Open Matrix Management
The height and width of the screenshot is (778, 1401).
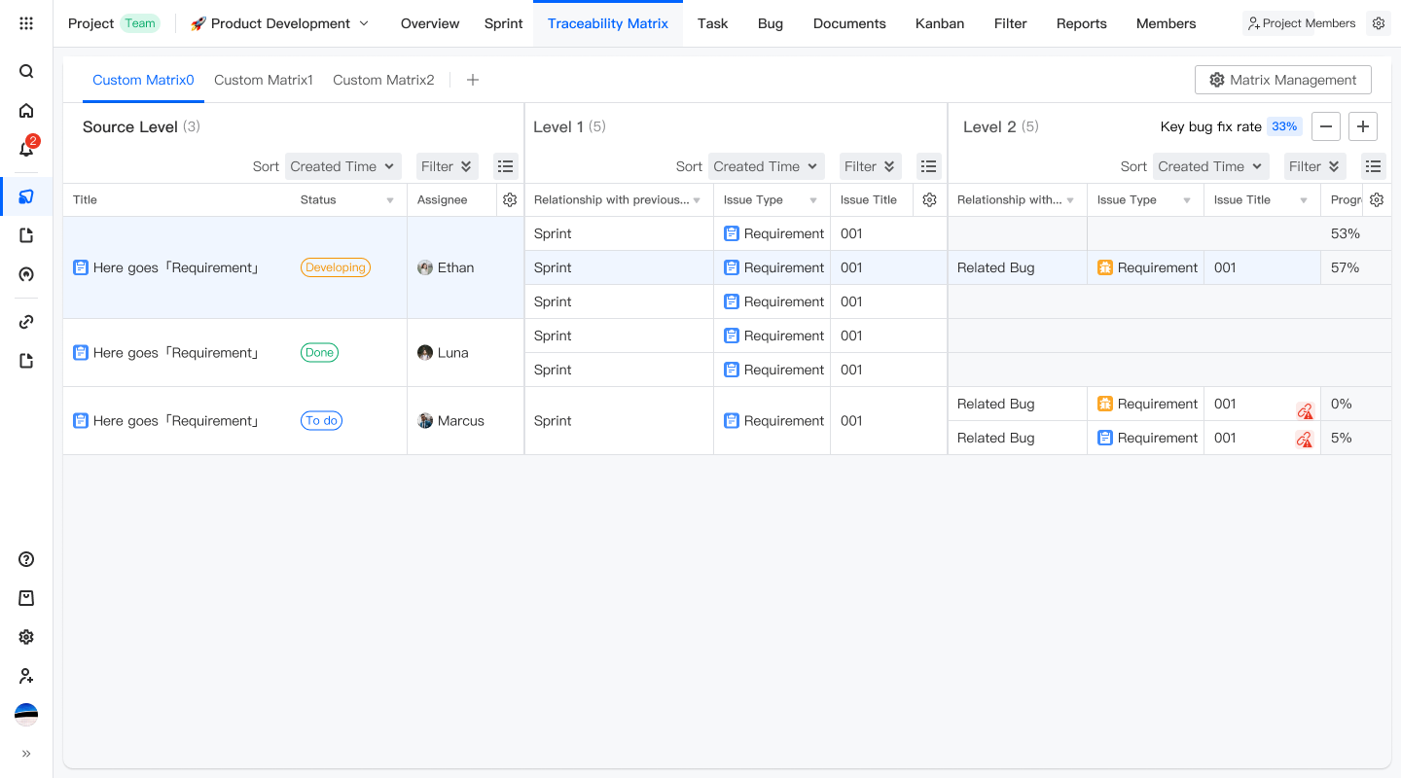tap(1283, 80)
